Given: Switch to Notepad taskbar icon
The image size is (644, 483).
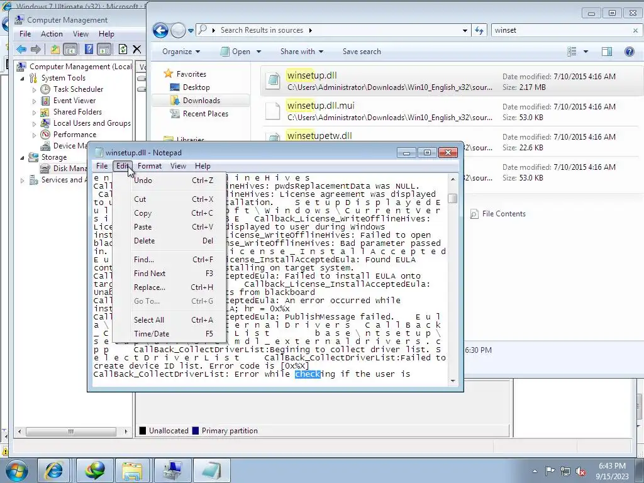Looking at the screenshot, I should [x=211, y=470].
